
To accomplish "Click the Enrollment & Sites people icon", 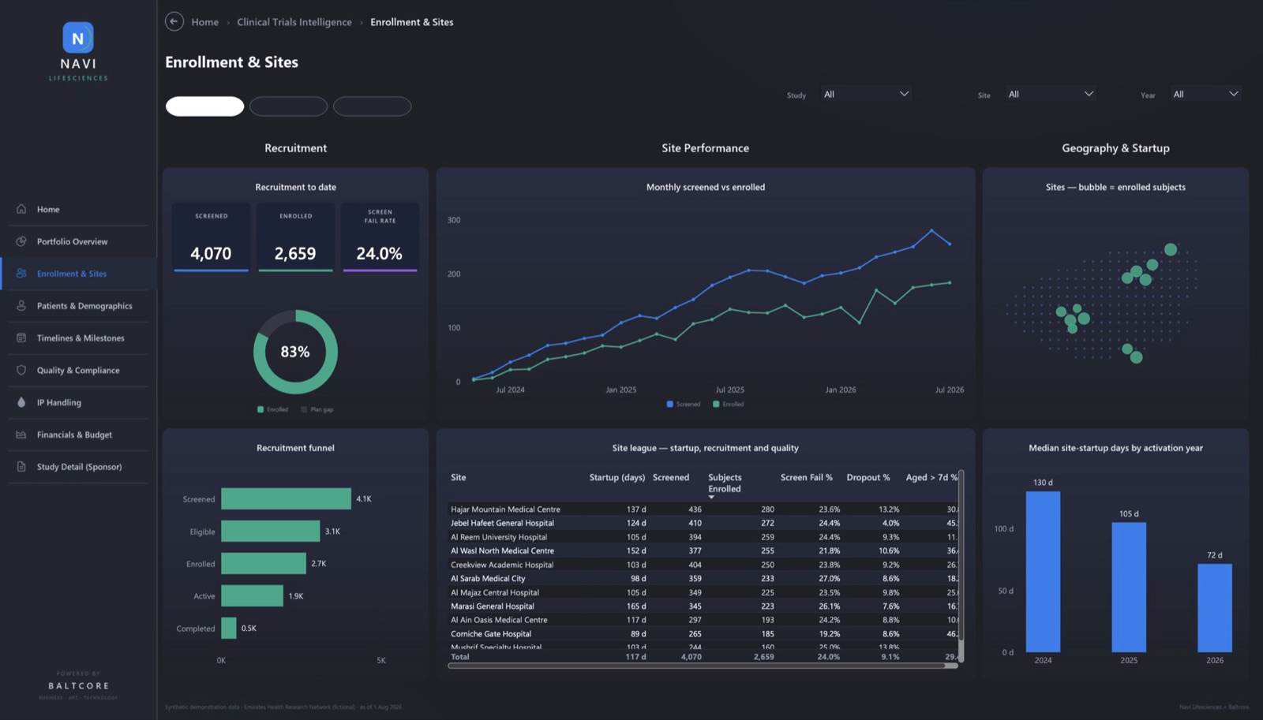I will coord(21,274).
